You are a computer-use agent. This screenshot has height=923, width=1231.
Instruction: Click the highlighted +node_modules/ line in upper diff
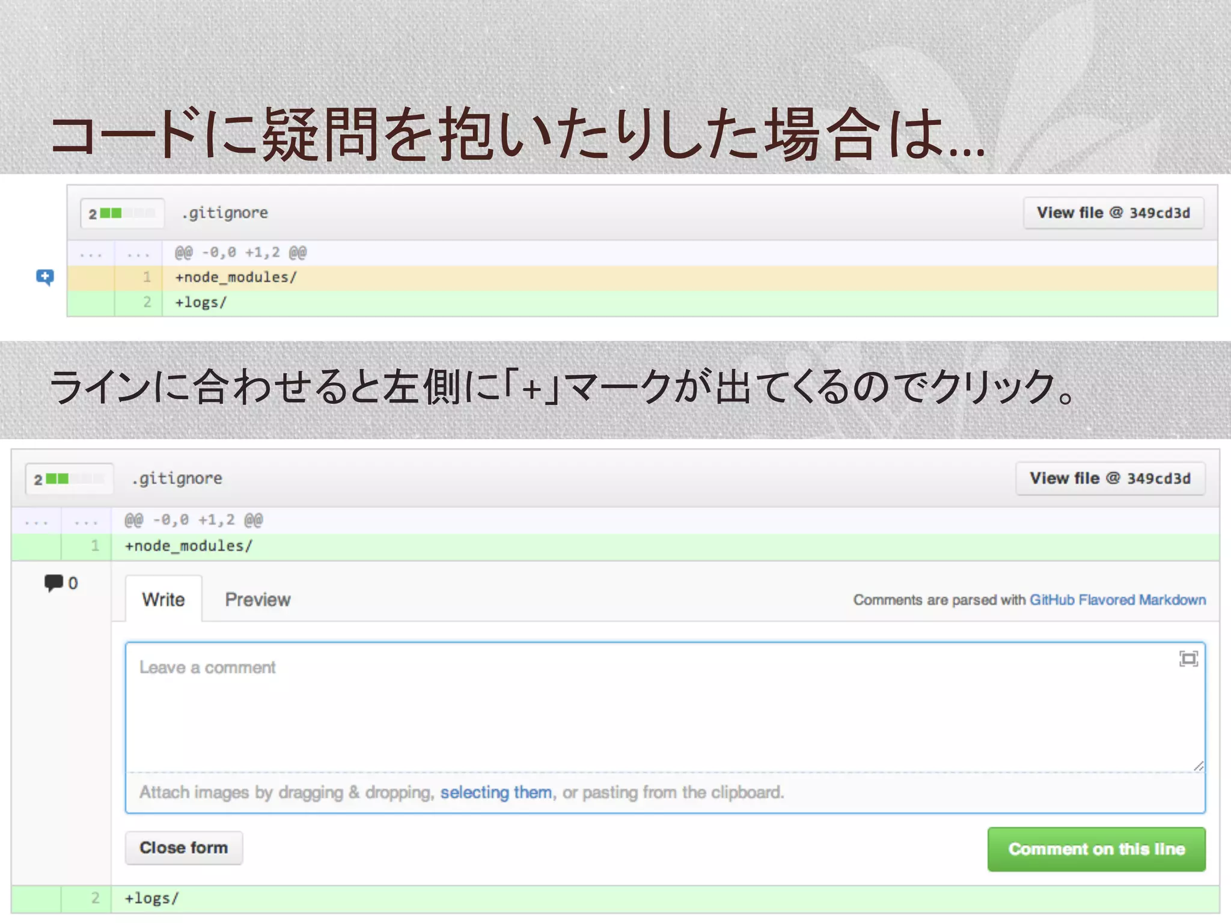click(x=642, y=278)
